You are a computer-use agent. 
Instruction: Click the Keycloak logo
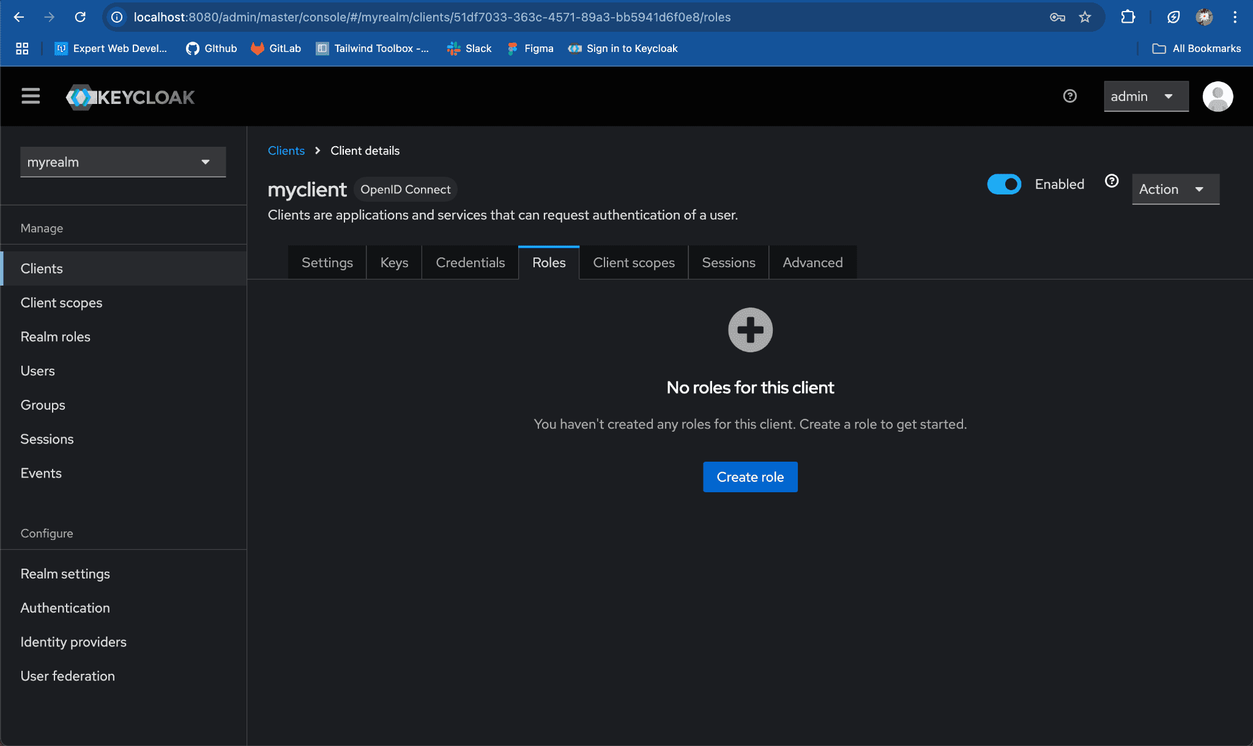(130, 97)
